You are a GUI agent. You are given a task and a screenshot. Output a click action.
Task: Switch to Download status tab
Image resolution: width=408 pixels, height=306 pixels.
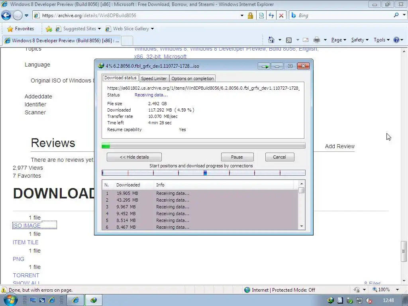[x=120, y=78]
